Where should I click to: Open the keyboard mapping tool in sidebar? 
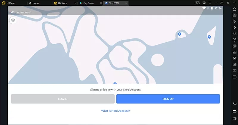pos(234,15)
